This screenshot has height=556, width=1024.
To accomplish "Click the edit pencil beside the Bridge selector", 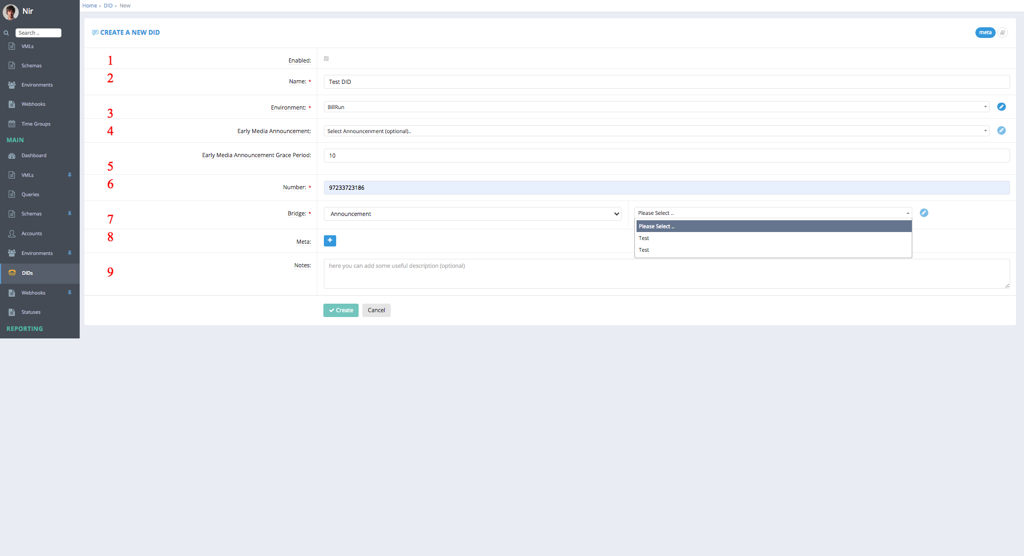I will pyautogui.click(x=925, y=213).
